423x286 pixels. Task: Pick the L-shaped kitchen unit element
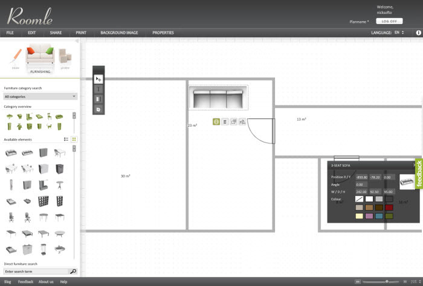click(x=43, y=185)
